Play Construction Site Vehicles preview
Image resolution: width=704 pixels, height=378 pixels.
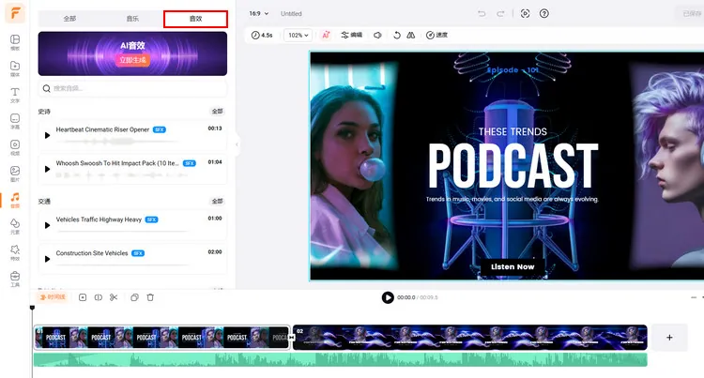47,259
